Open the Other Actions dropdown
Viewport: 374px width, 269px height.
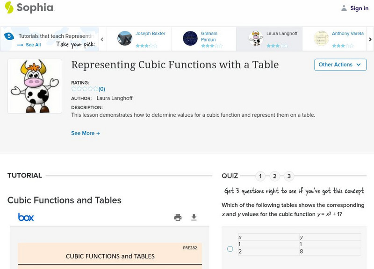(340, 64)
